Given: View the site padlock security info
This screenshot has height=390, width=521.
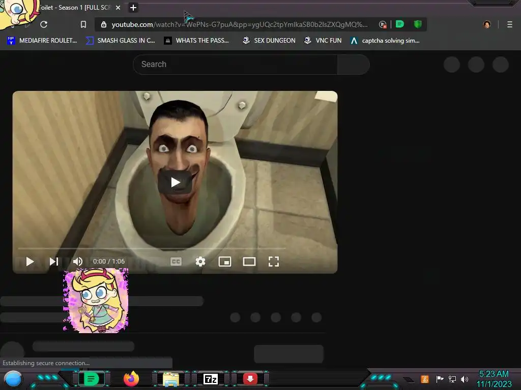Looking at the screenshot, I should click(x=104, y=24).
